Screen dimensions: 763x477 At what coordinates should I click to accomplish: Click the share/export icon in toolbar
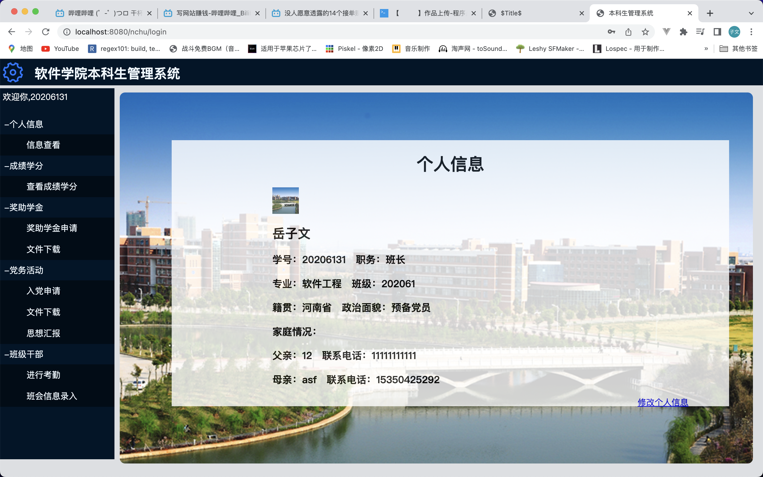[x=629, y=32]
